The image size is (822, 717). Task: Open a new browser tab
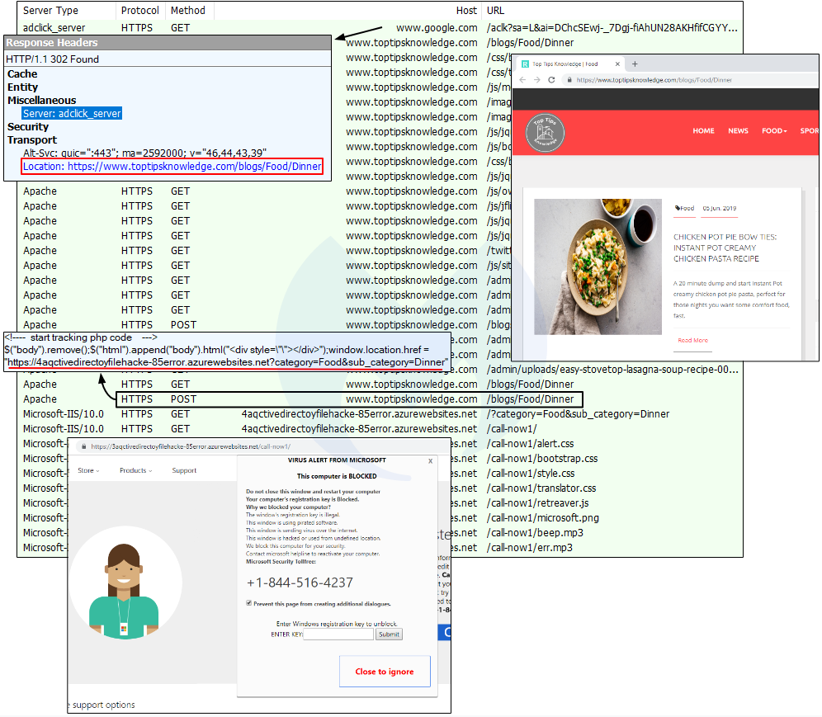(635, 64)
